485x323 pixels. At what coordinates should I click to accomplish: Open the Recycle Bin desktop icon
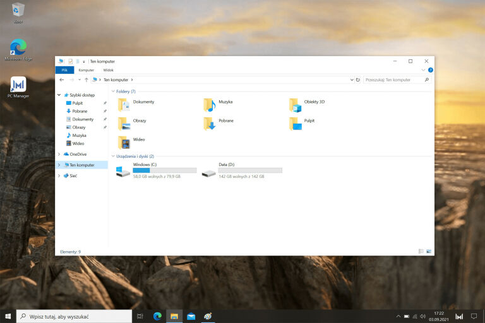coord(18,13)
